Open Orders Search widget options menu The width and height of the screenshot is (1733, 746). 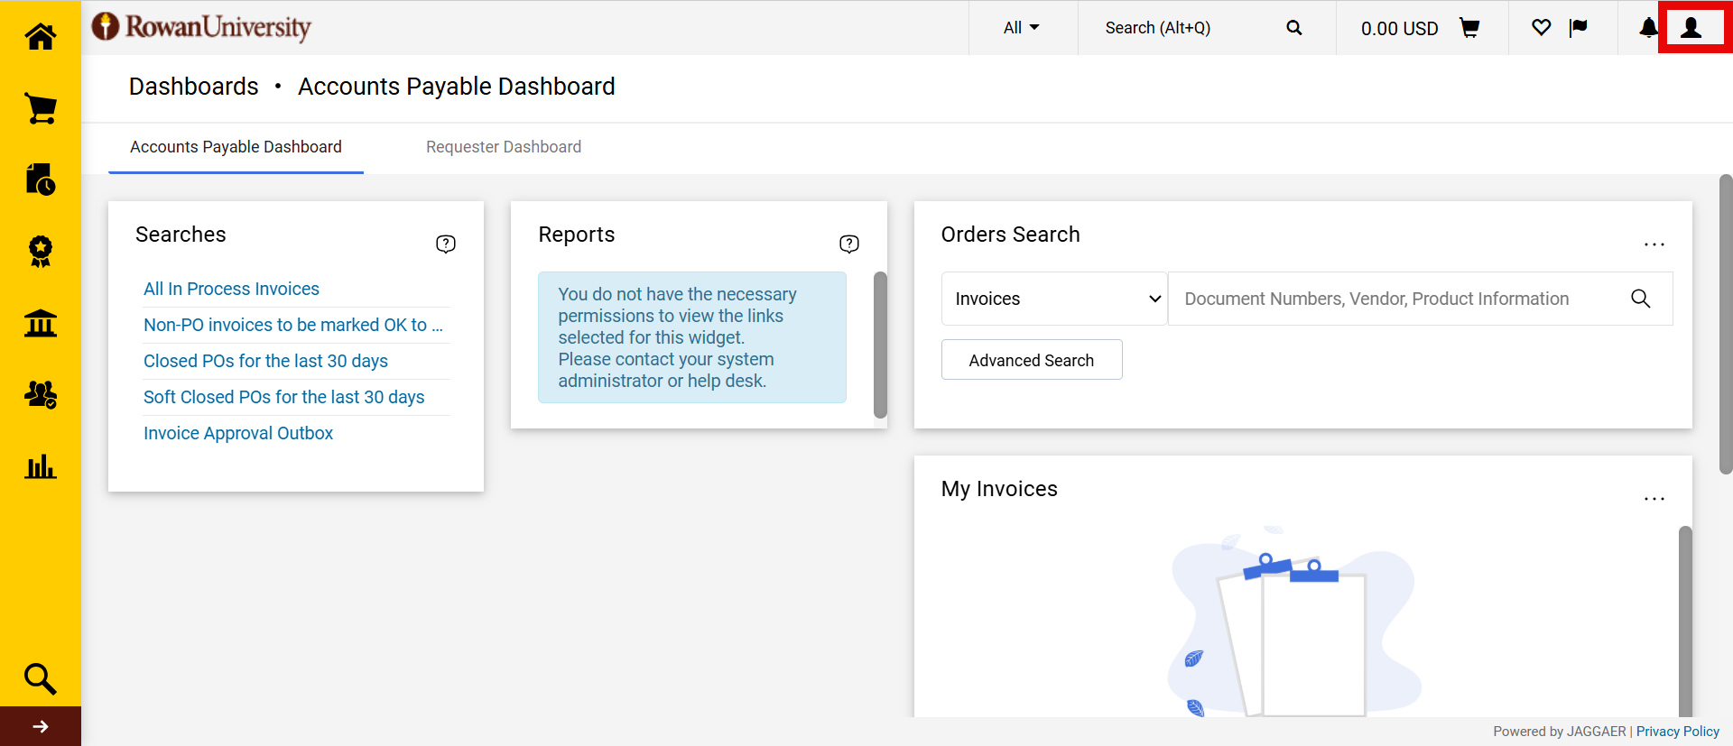tap(1654, 244)
